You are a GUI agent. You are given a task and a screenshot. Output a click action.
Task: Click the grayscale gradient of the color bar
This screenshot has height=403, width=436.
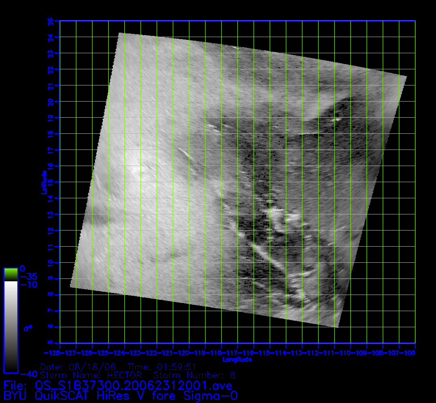[10, 326]
